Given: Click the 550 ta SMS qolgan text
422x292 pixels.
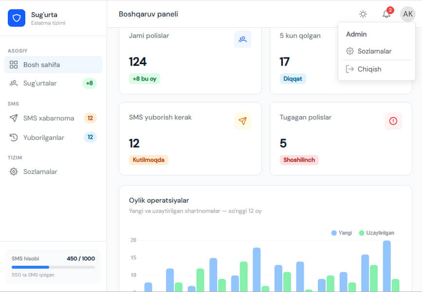Looking at the screenshot, I should click(x=33, y=275).
